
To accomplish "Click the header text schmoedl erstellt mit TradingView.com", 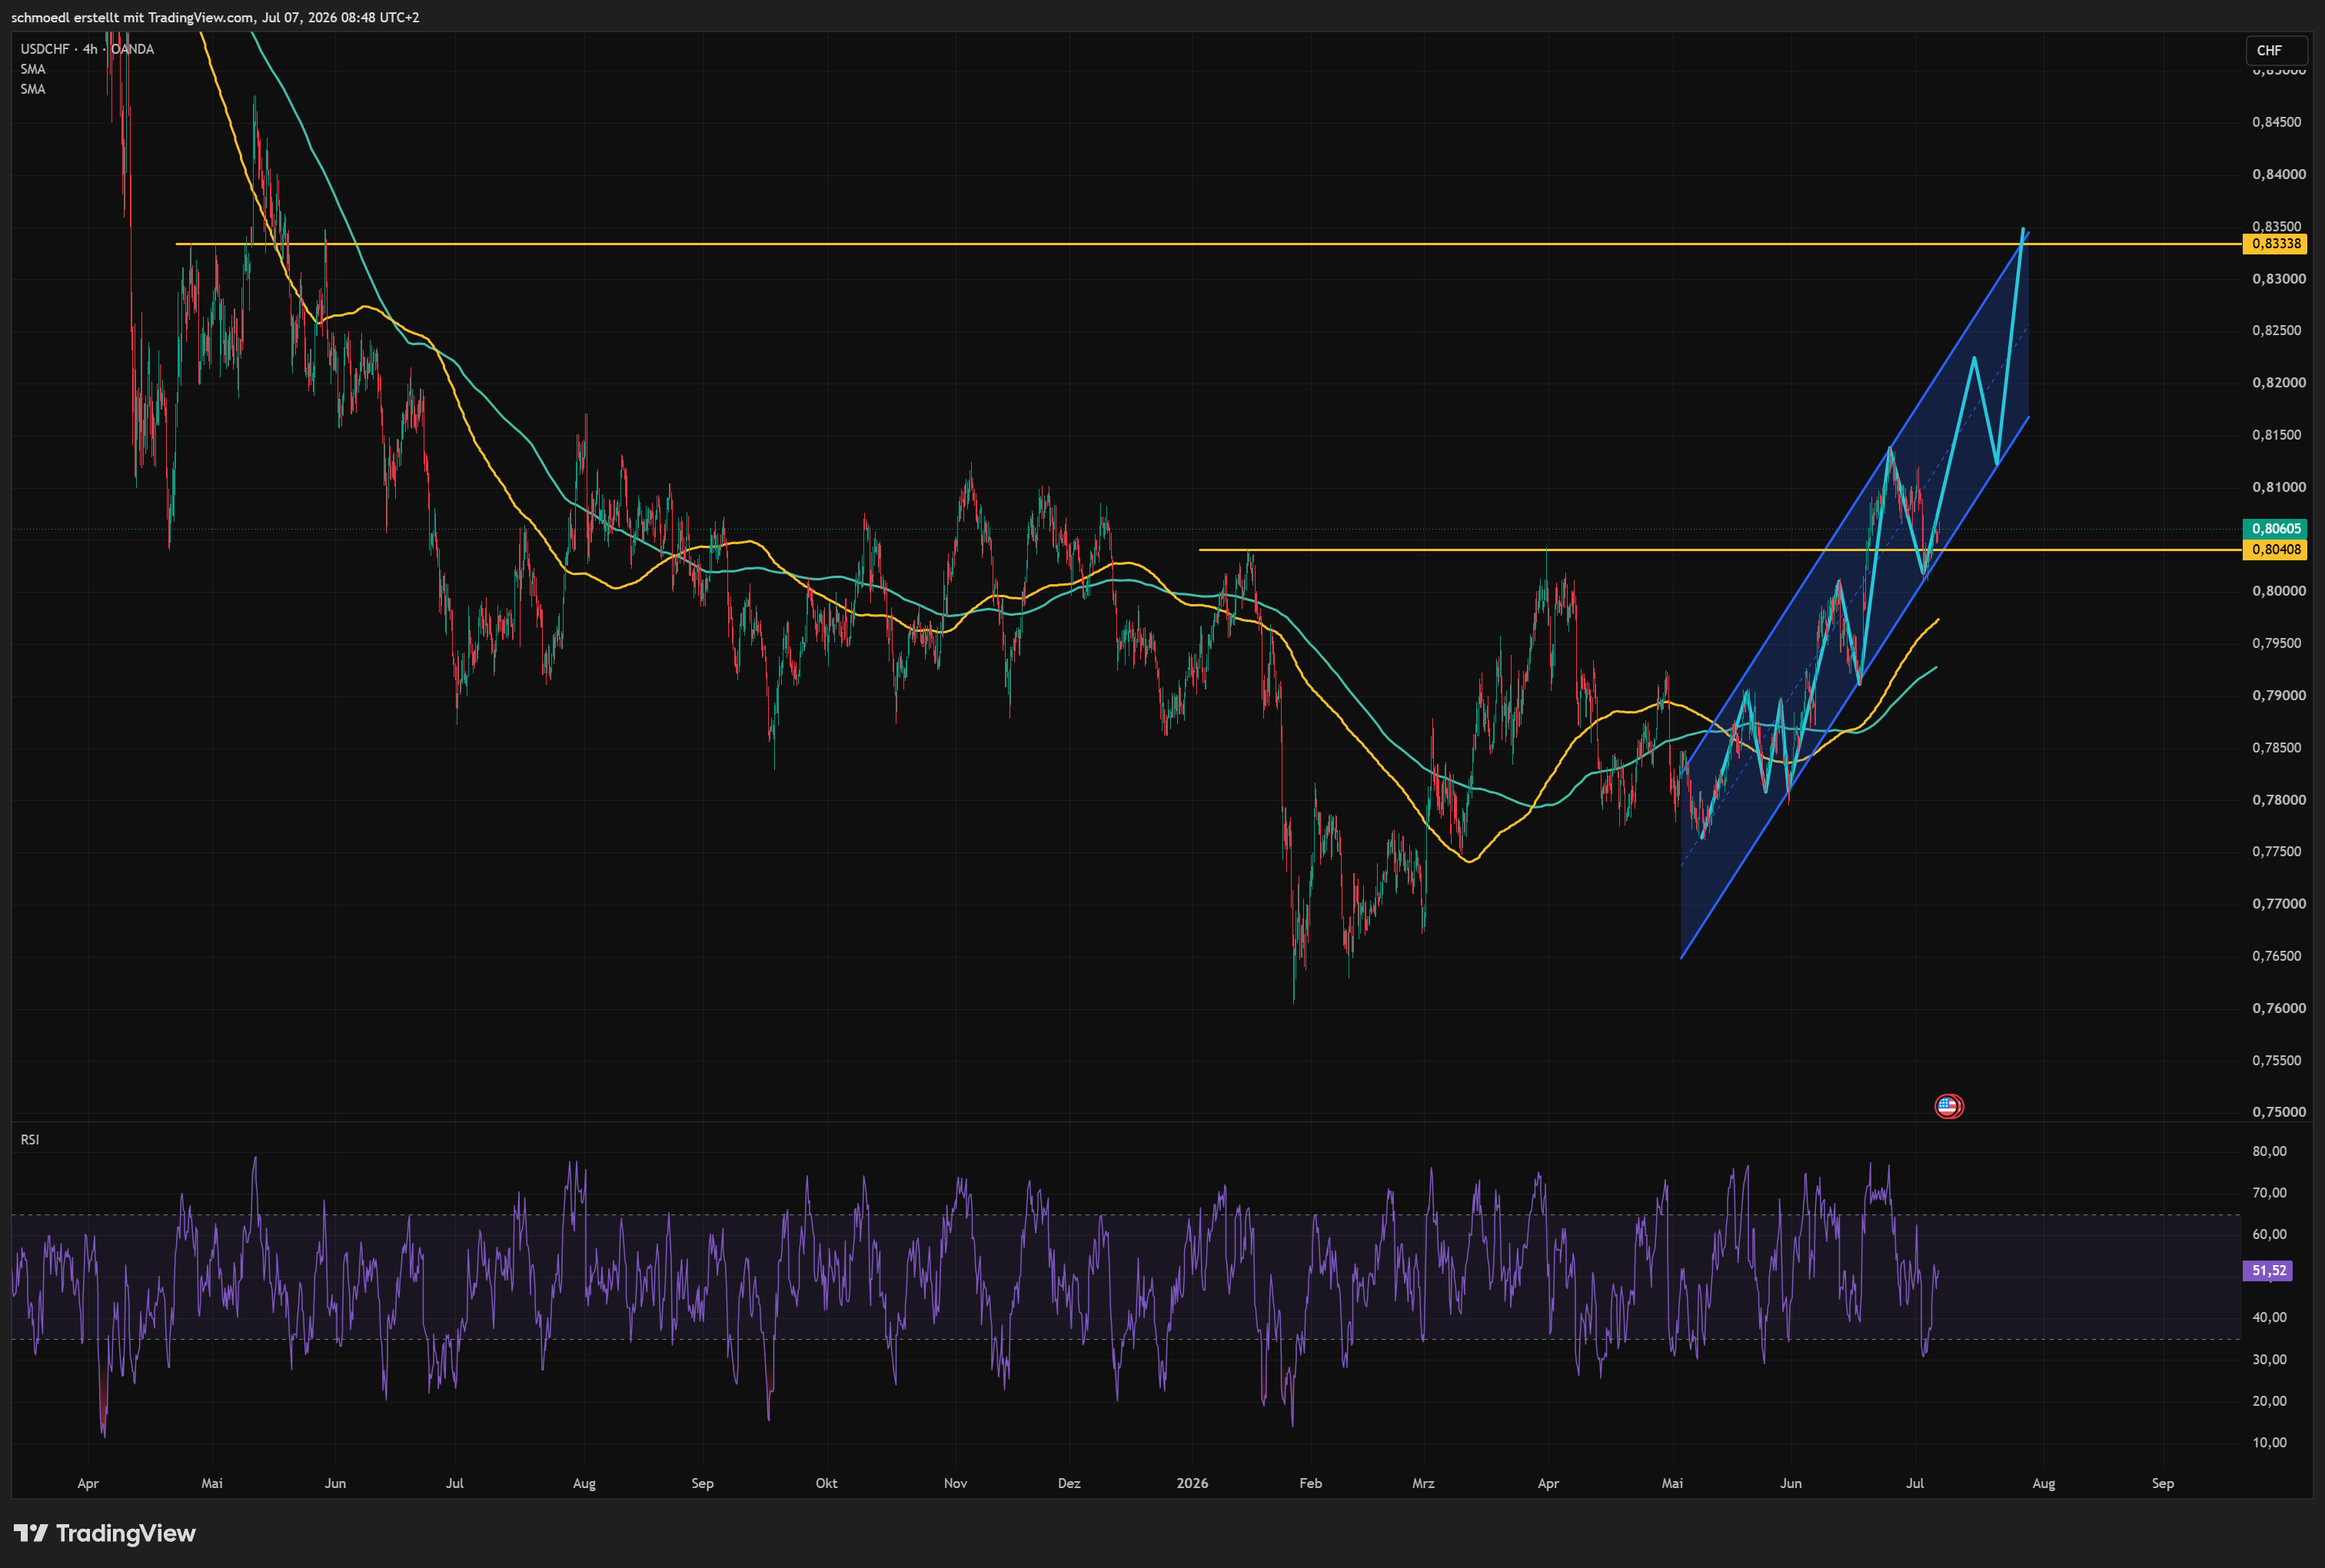I will point(133,17).
